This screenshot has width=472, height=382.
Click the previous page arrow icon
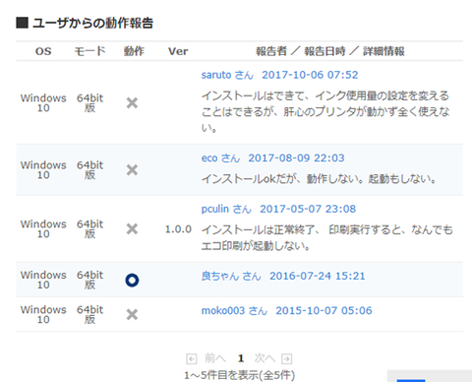click(x=192, y=358)
